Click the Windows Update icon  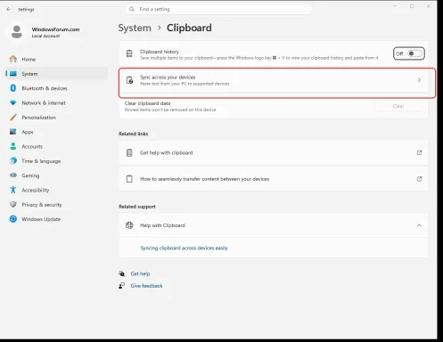(13, 219)
